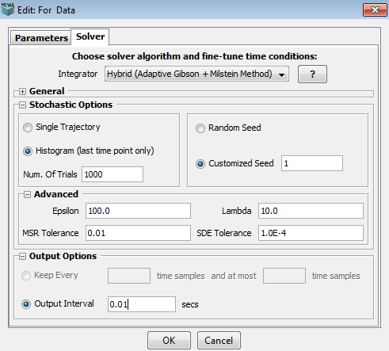Select the Histogram (last time point only) option
389x351 pixels.
[x=28, y=151]
